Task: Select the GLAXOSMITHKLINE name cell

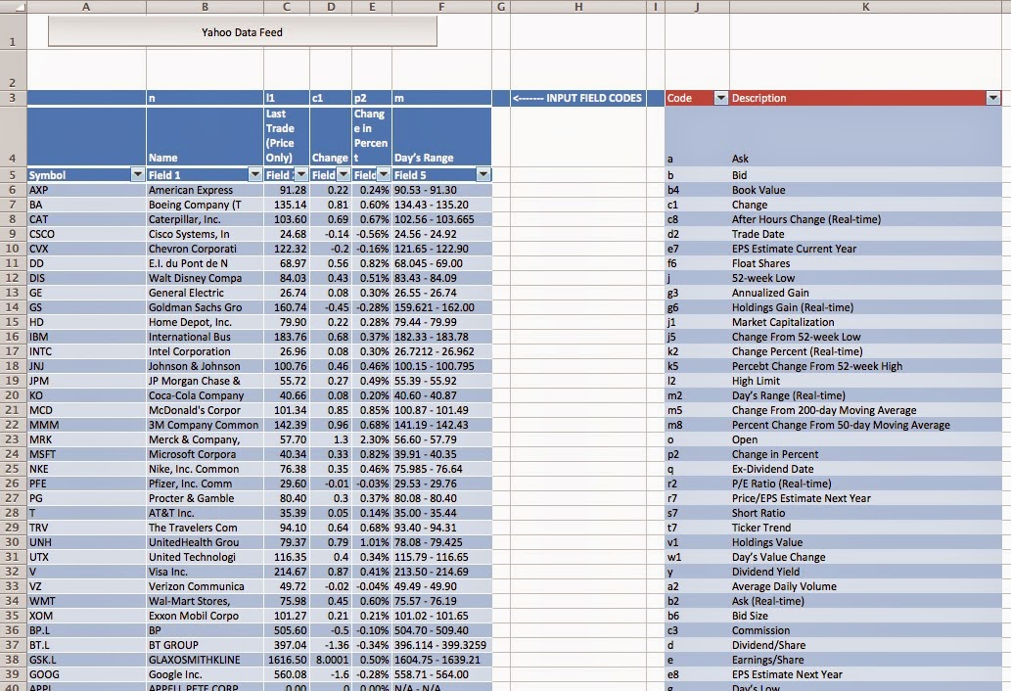Action: pyautogui.click(x=205, y=660)
